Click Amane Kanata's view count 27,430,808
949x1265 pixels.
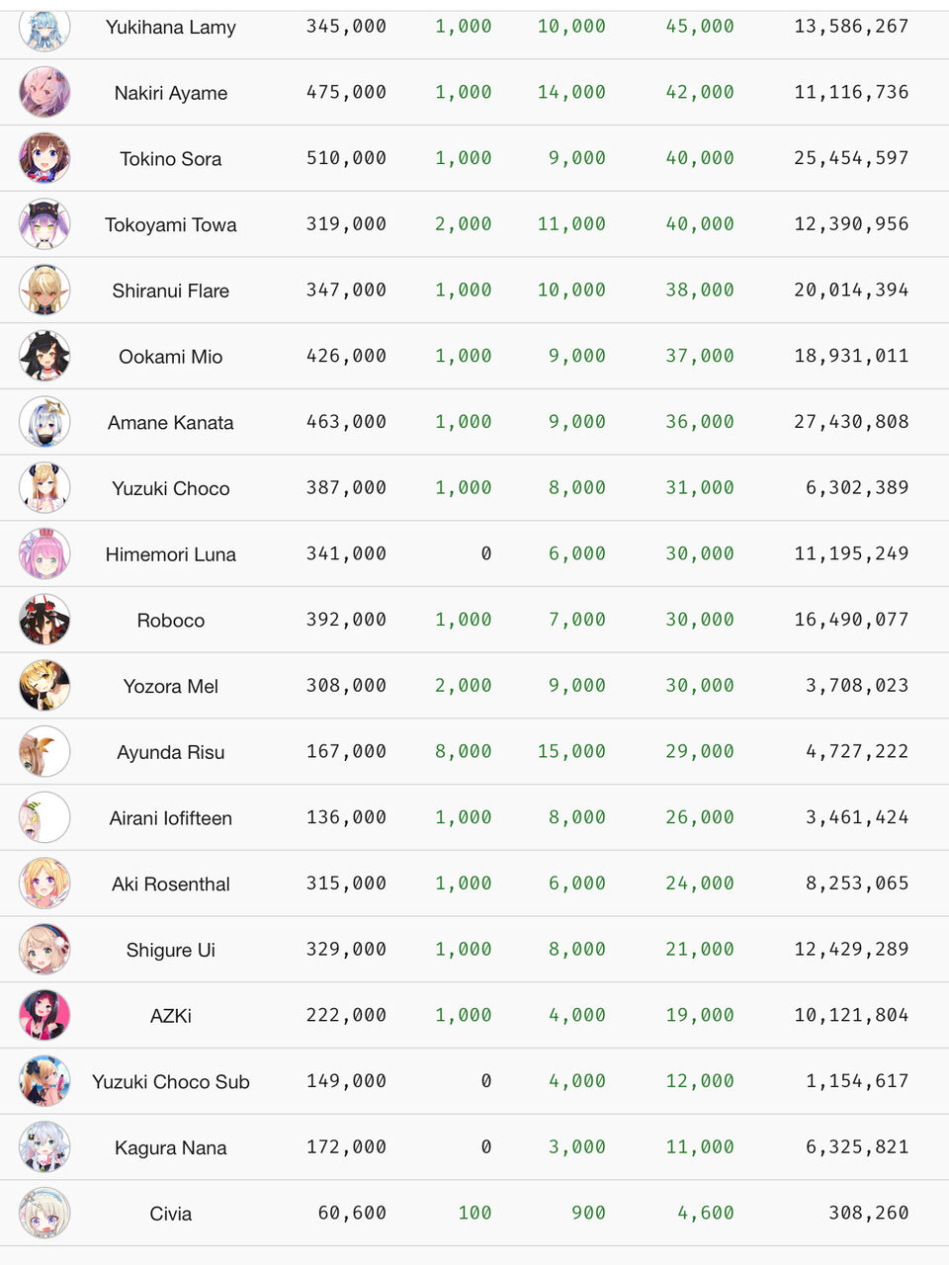[851, 422]
